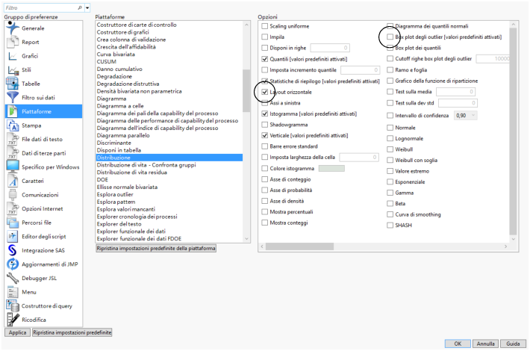The width and height of the screenshot is (530, 351).
Task: Open the Debugger JSL icon
Action: tap(13, 278)
